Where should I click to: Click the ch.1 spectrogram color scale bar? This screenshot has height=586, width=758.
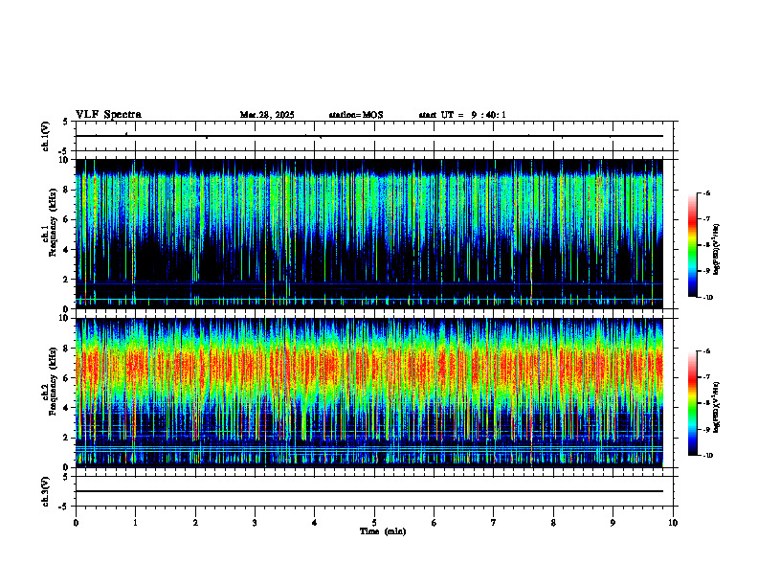693,245
